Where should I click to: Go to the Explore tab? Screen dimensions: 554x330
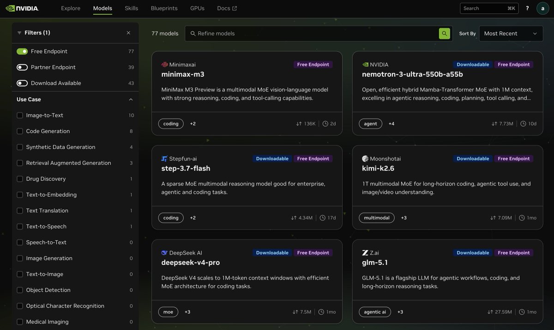pos(71,8)
